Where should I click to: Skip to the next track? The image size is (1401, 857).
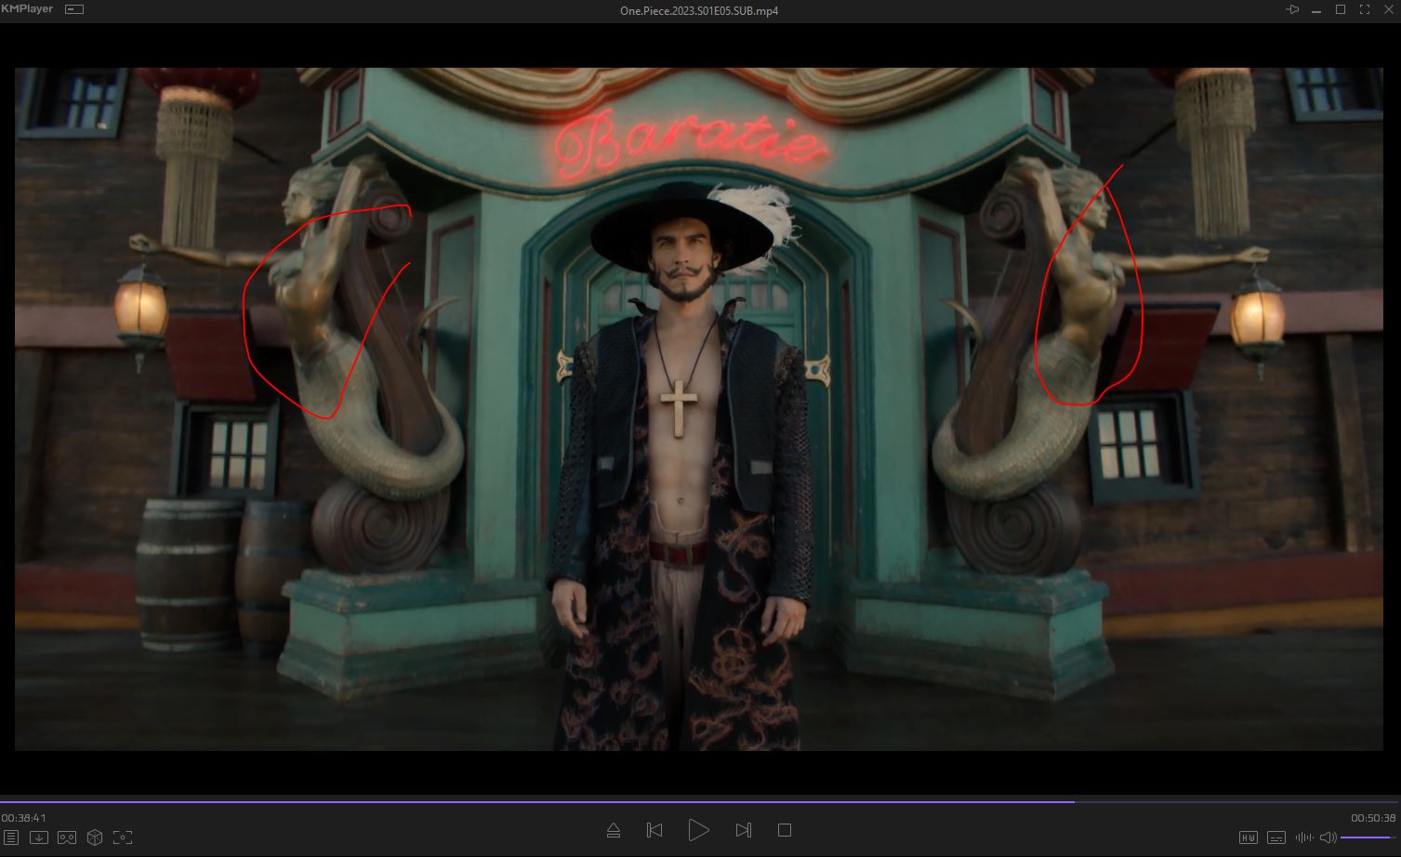(743, 830)
